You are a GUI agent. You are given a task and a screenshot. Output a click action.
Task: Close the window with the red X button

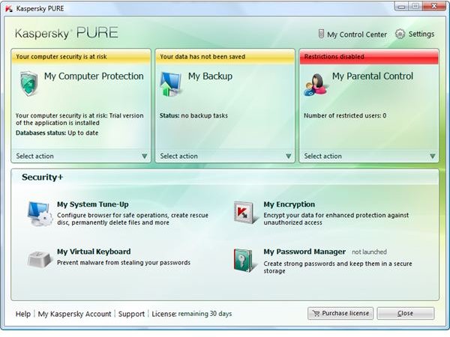(x=435, y=6)
